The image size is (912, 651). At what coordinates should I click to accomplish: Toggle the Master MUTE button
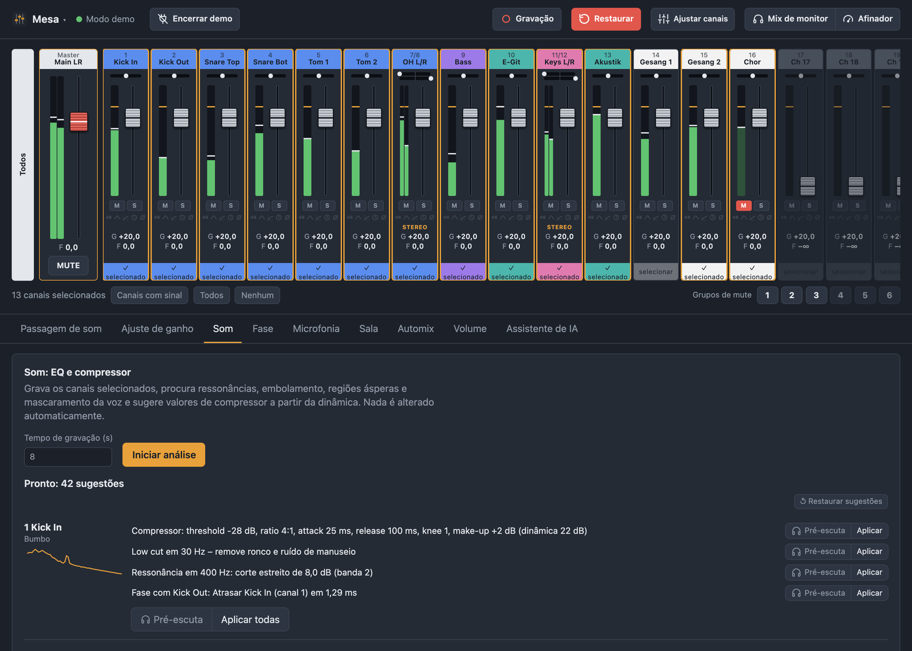[x=68, y=265]
